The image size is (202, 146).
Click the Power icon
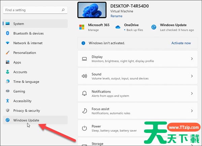click(x=85, y=128)
